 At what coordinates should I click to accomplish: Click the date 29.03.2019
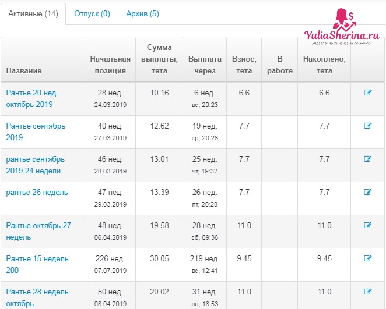coord(110,204)
